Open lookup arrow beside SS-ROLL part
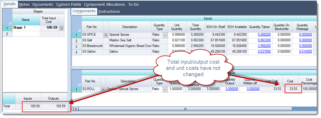Screen dimensions: 321x118 click(103, 89)
